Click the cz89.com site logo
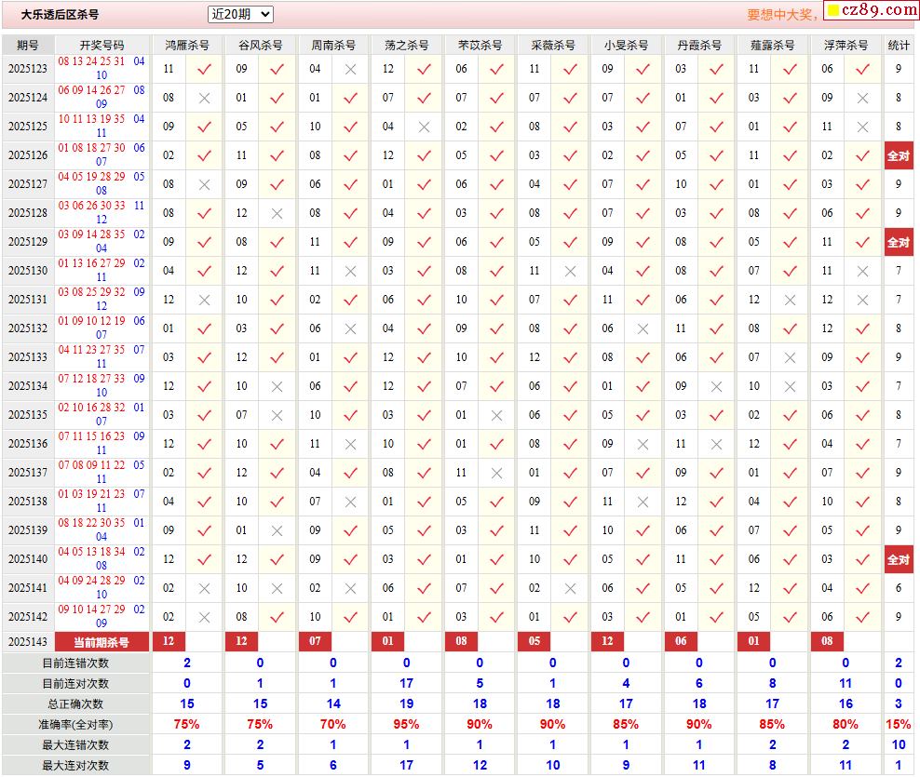Screen dimensions: 920x777 click(872, 10)
